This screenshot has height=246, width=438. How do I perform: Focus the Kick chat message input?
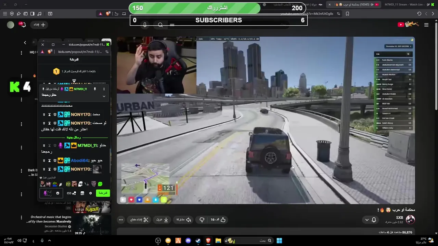pyautogui.click(x=51, y=193)
